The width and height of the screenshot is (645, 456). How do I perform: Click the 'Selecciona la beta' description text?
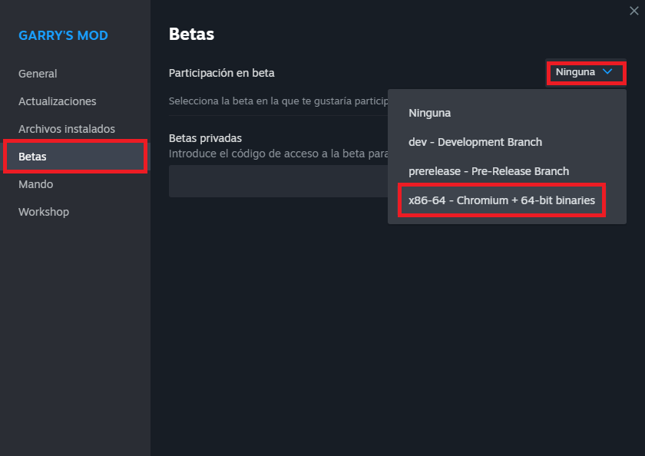coord(276,101)
